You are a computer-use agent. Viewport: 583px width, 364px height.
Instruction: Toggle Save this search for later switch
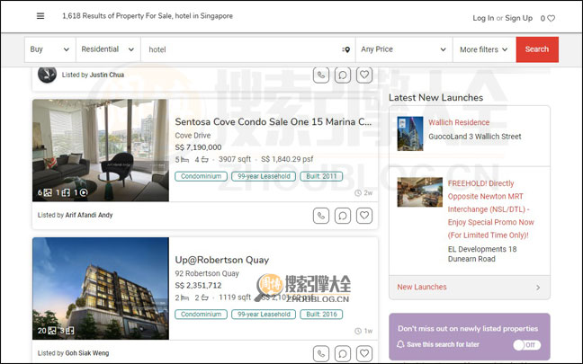coord(526,345)
